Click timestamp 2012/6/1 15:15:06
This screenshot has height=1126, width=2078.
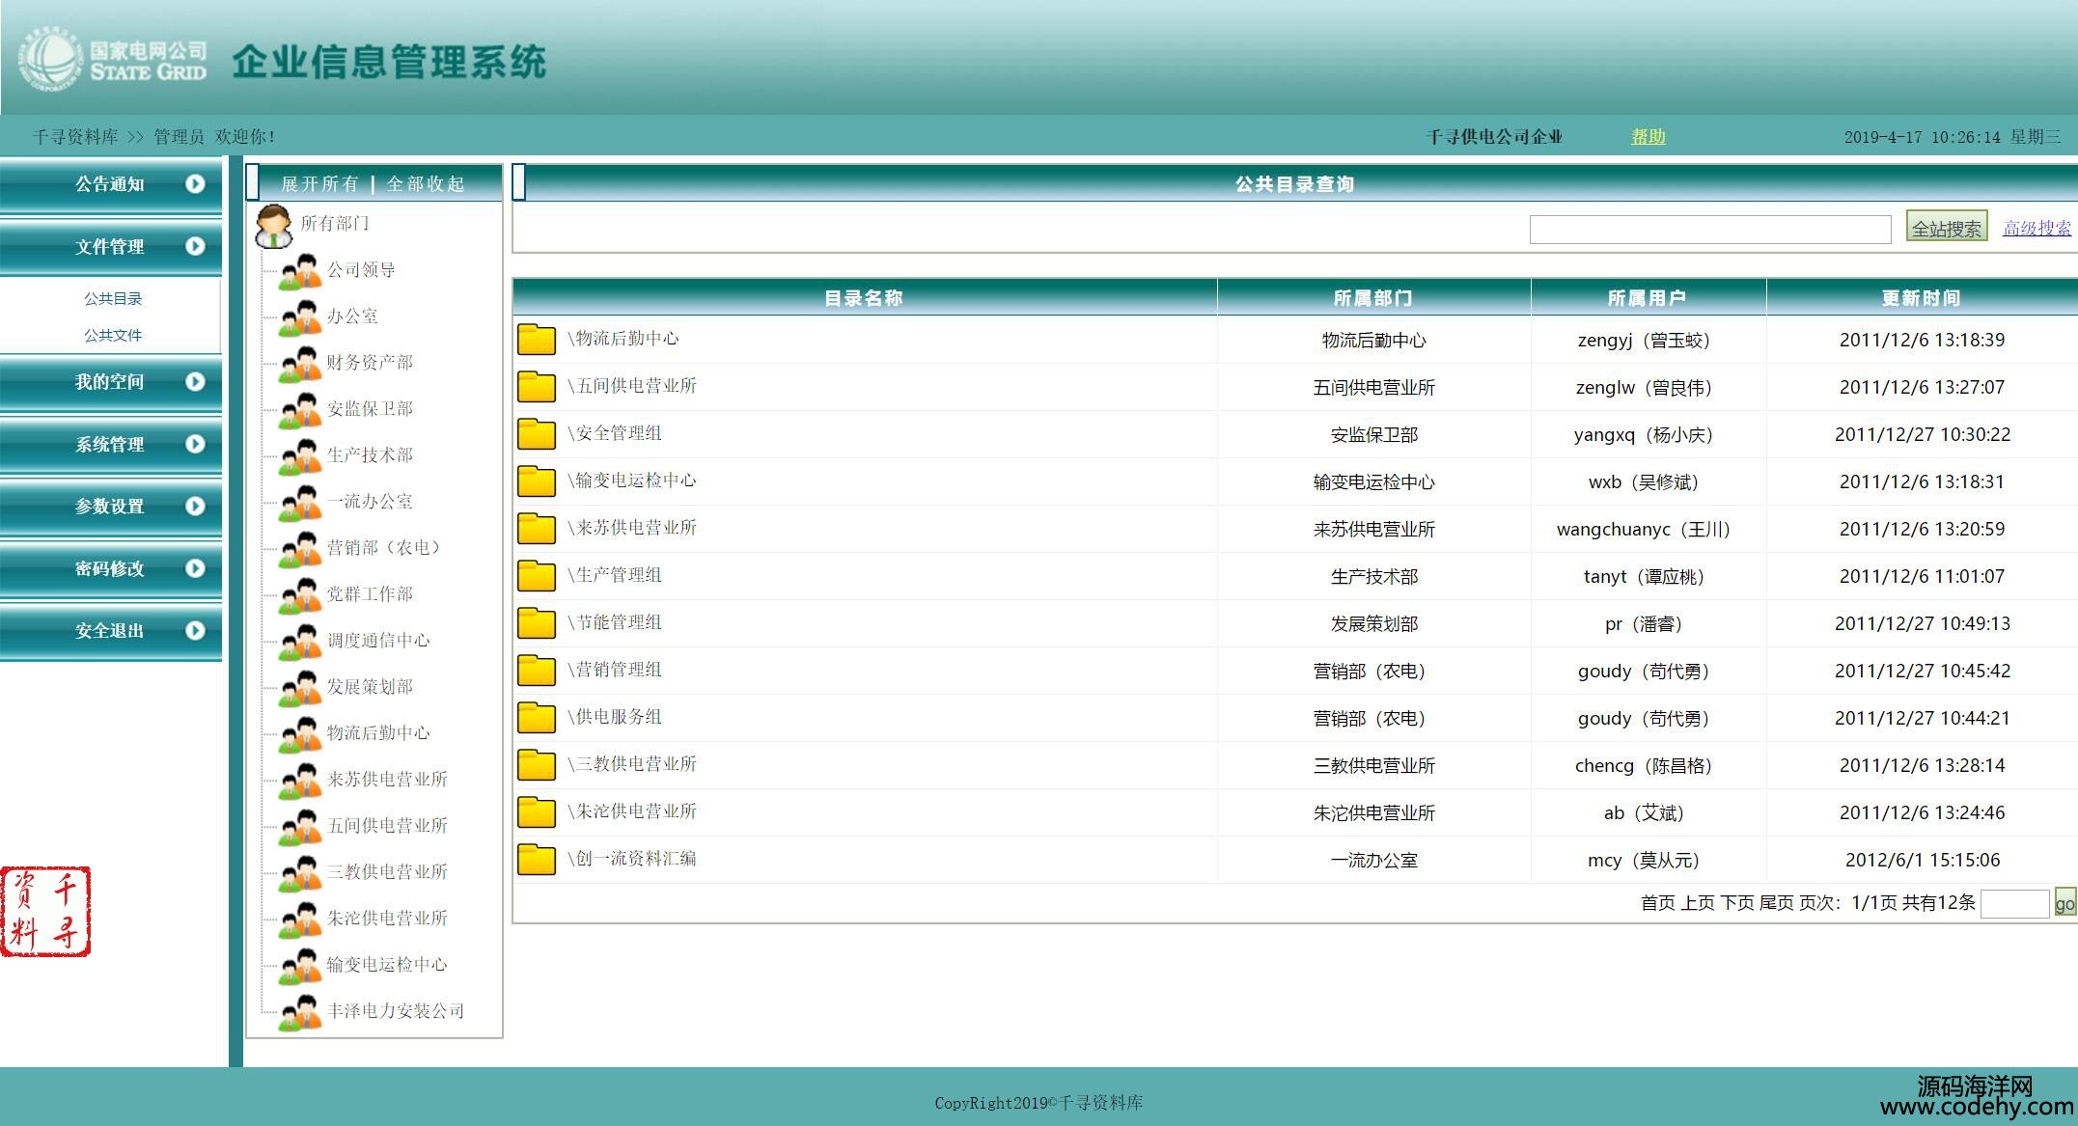[x=1923, y=860]
